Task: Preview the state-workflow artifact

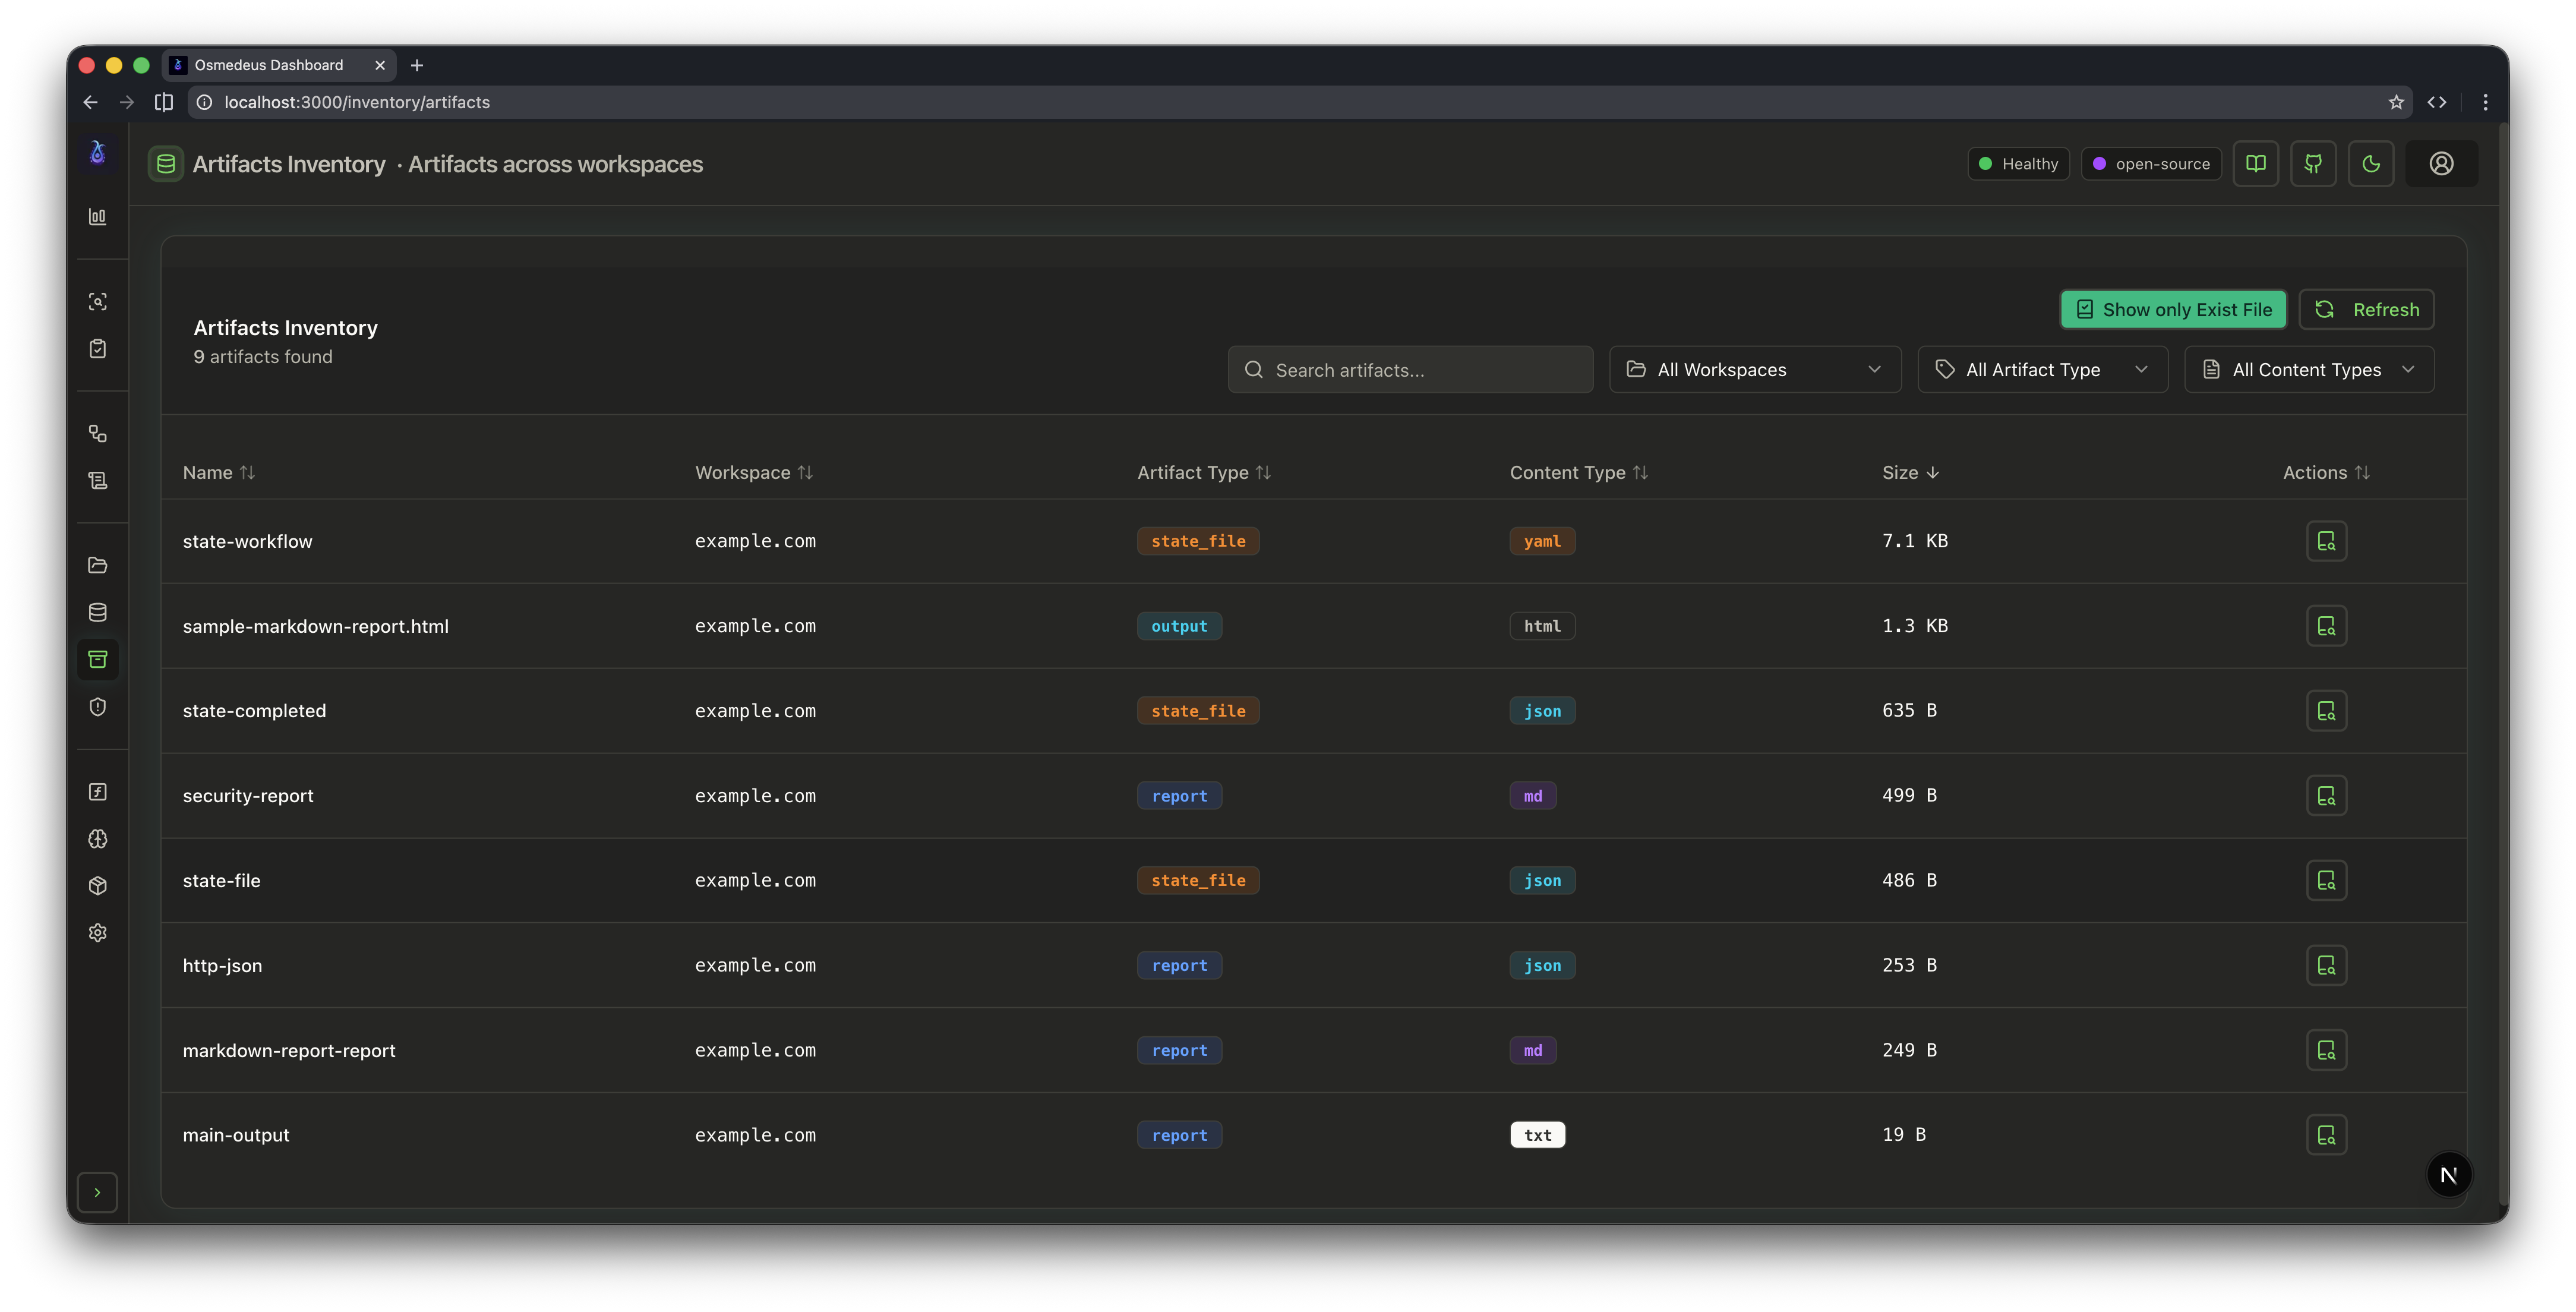Action: pyautogui.click(x=2326, y=541)
